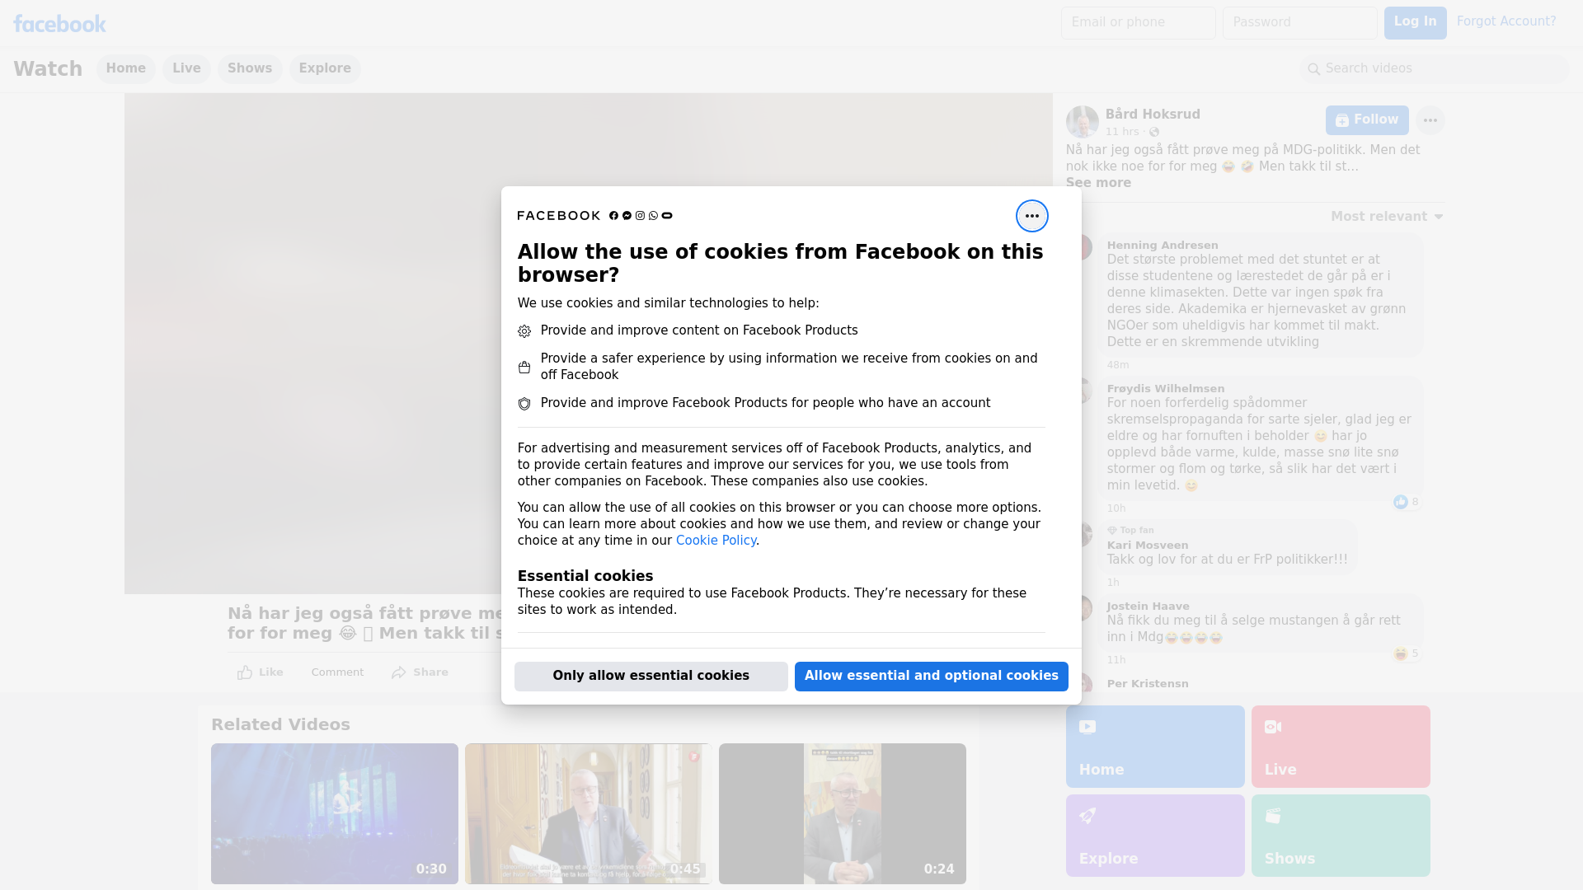Open the 0:30 related video thumbnail

point(334,813)
